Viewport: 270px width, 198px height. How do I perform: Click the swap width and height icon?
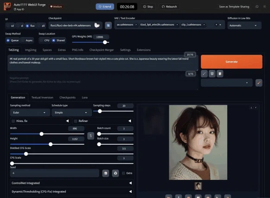pos(91,136)
